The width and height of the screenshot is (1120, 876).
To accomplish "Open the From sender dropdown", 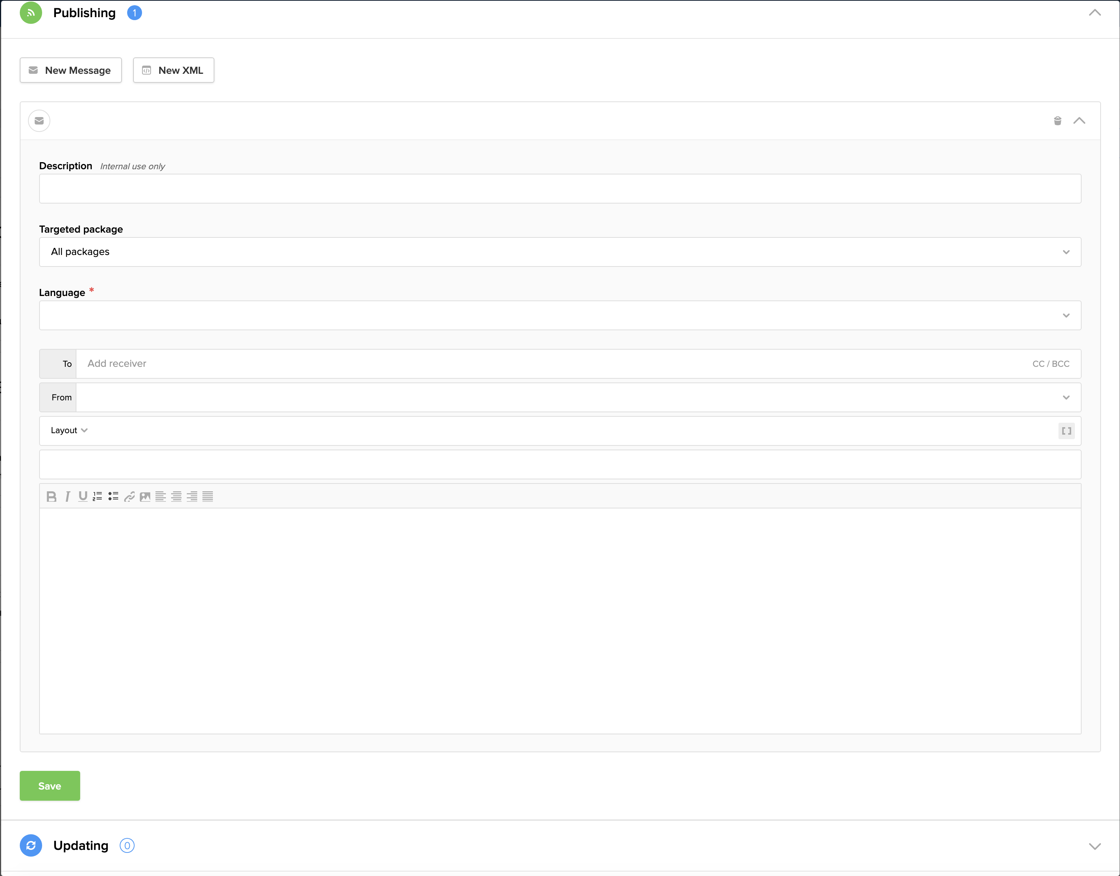I will 578,397.
